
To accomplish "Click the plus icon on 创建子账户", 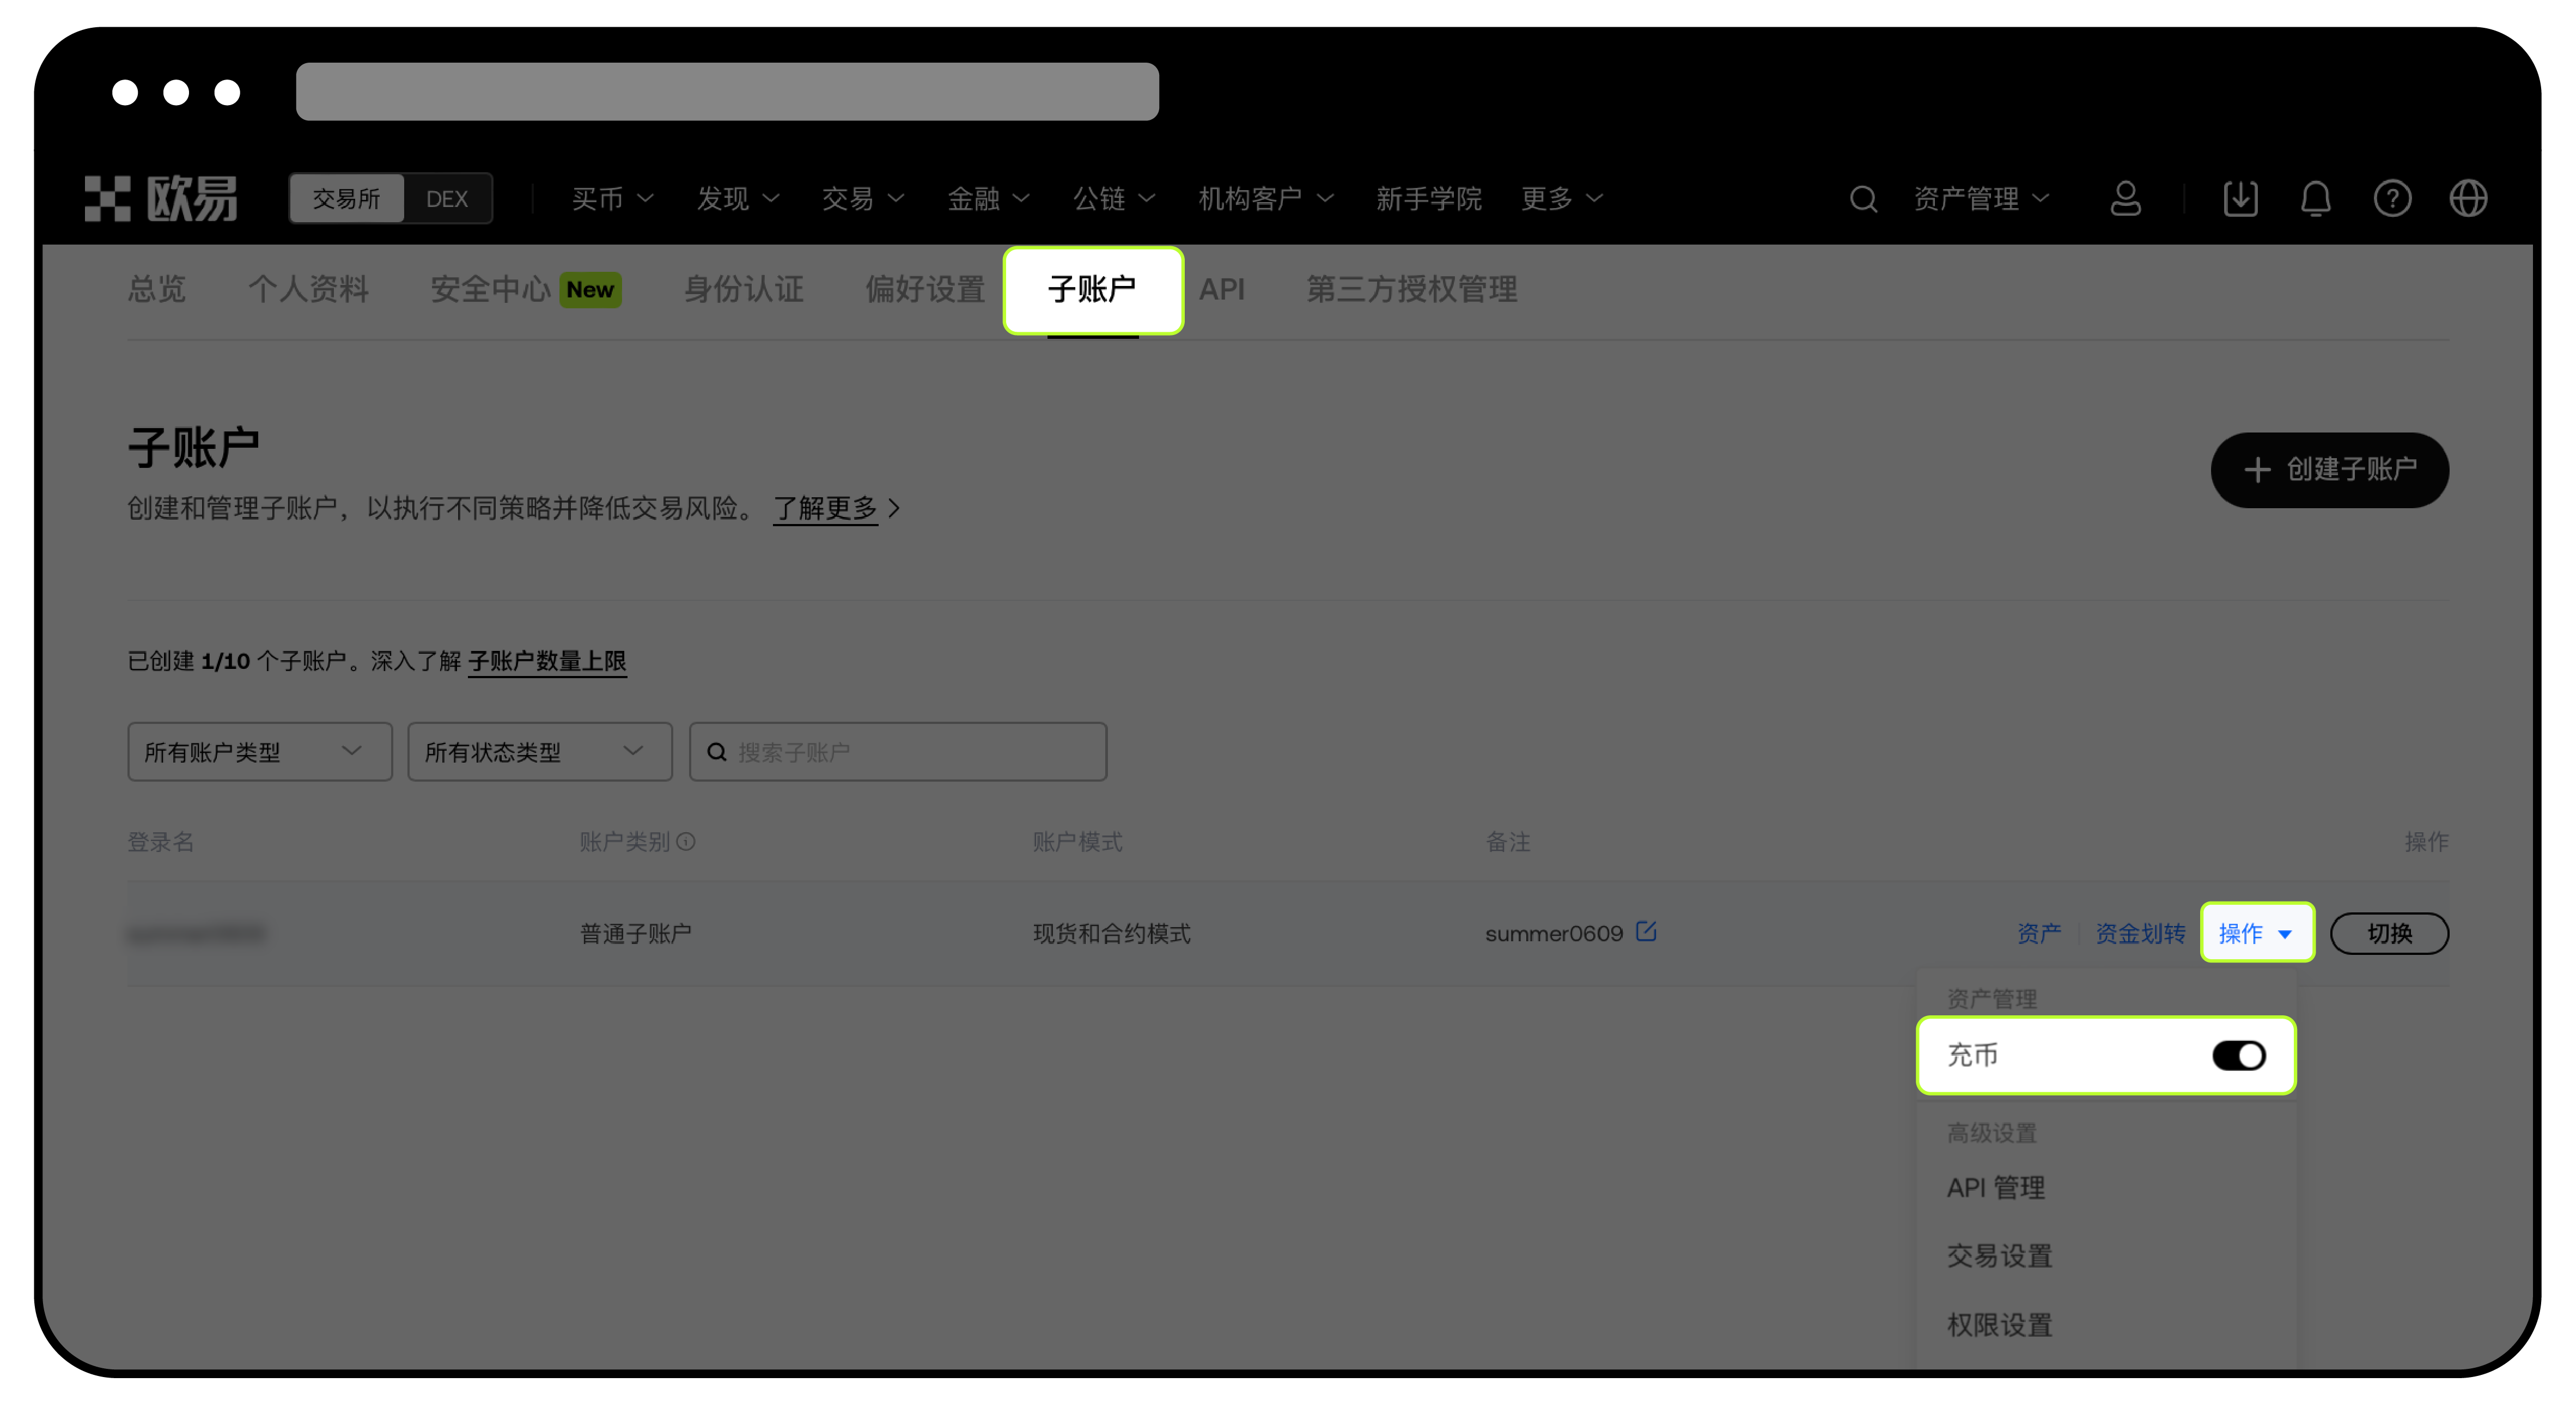I will pos(2258,470).
